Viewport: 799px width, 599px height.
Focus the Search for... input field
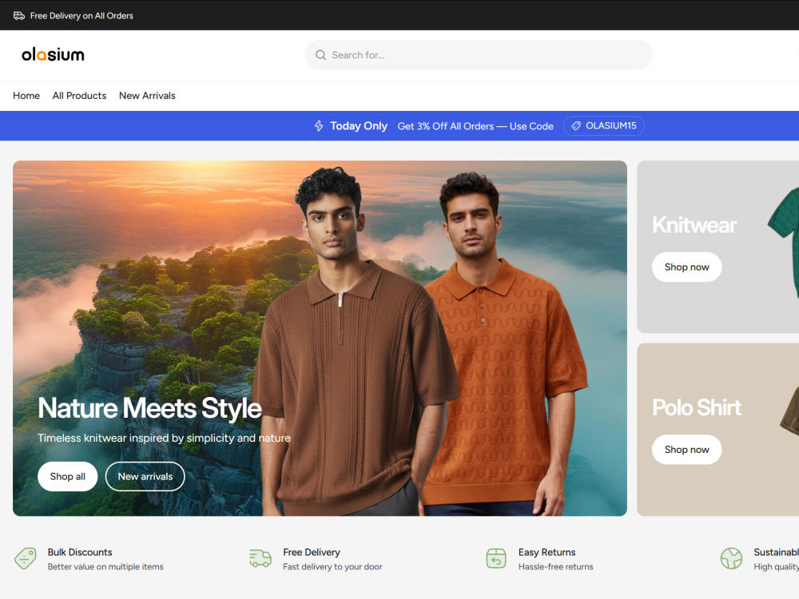point(479,55)
